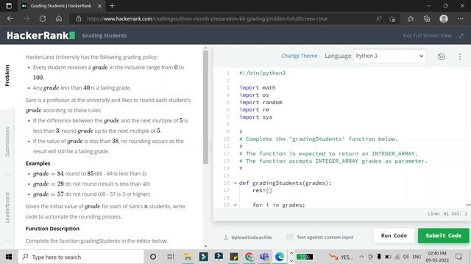This screenshot has height=264, width=471.
Task: Click the Function Description heading
Action: tap(52, 229)
